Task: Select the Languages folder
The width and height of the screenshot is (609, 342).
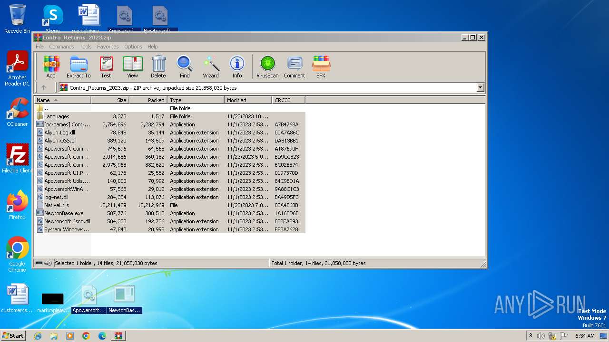Action: (170, 116)
